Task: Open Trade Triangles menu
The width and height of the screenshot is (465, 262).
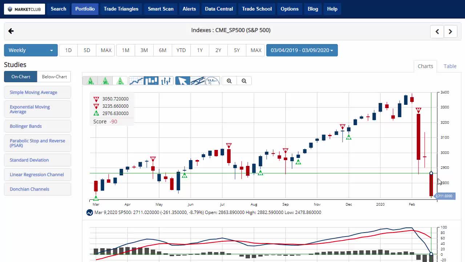Action: [x=121, y=9]
